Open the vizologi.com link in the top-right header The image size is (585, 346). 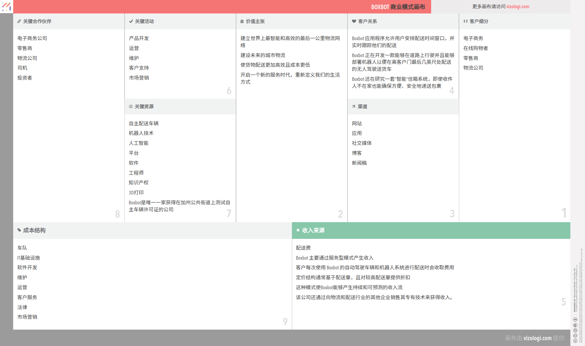pyautogui.click(x=517, y=6)
